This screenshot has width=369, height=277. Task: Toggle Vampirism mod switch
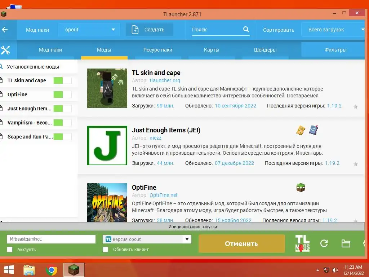tap(62, 123)
